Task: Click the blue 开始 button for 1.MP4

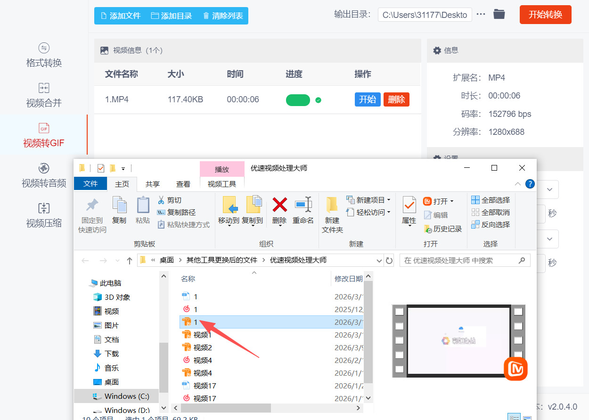Action: tap(367, 99)
